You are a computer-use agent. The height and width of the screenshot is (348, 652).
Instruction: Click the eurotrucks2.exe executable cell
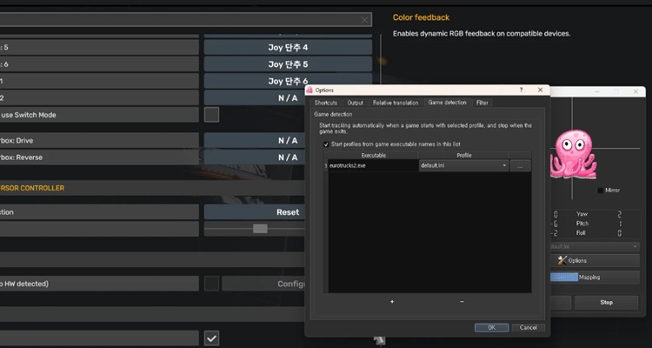(x=373, y=165)
